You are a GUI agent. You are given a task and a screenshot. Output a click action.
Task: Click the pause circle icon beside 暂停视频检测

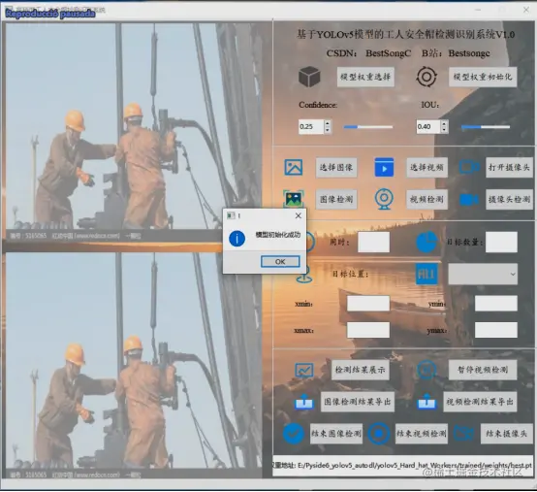(426, 370)
